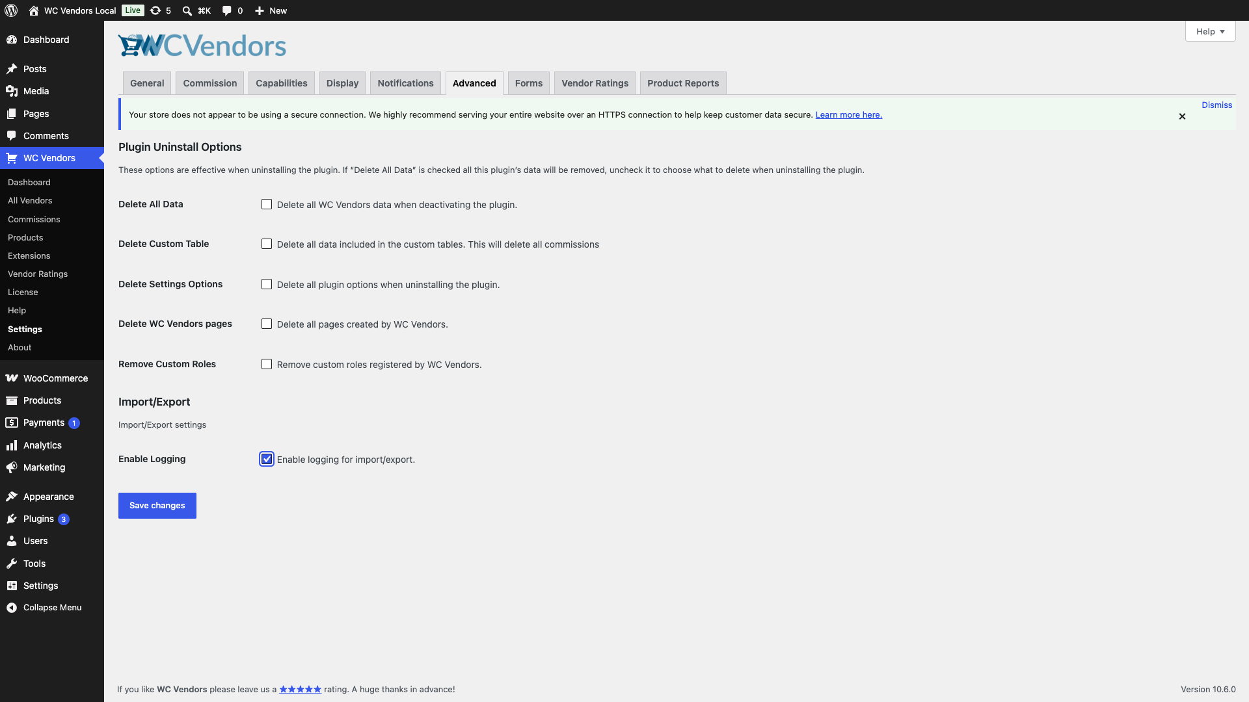Screen dimensions: 1249x702
Task: Switch to the Vendor Ratings tab
Action: click(x=595, y=83)
